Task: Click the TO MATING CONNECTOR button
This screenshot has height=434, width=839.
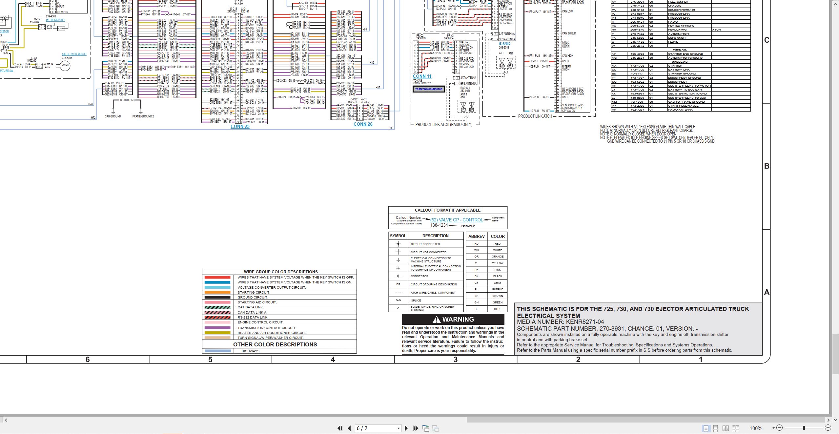Action: (x=429, y=89)
